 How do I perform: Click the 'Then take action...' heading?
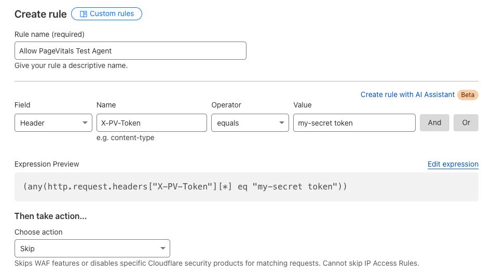click(x=51, y=216)
